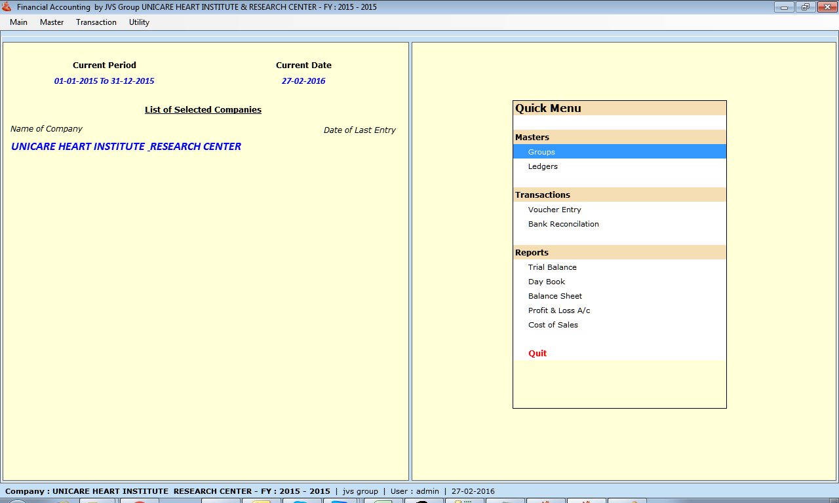
Task: Minimize the Financial Accounting window
Action: click(783, 7)
